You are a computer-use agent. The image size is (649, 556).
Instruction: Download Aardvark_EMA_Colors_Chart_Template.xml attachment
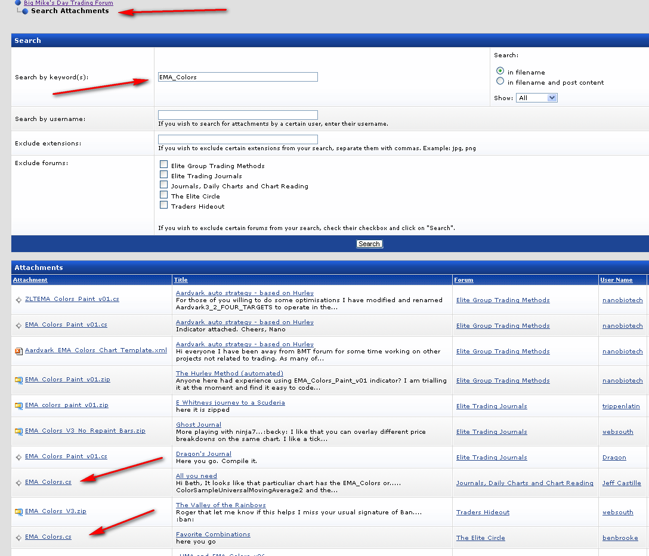pyautogui.click(x=96, y=350)
